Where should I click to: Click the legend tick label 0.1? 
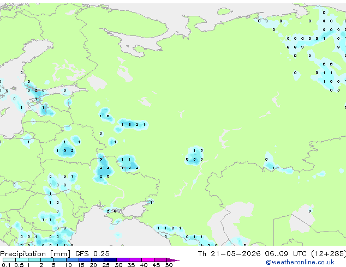[x=6, y=265]
